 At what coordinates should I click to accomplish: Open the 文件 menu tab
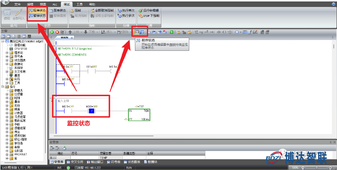18,4
